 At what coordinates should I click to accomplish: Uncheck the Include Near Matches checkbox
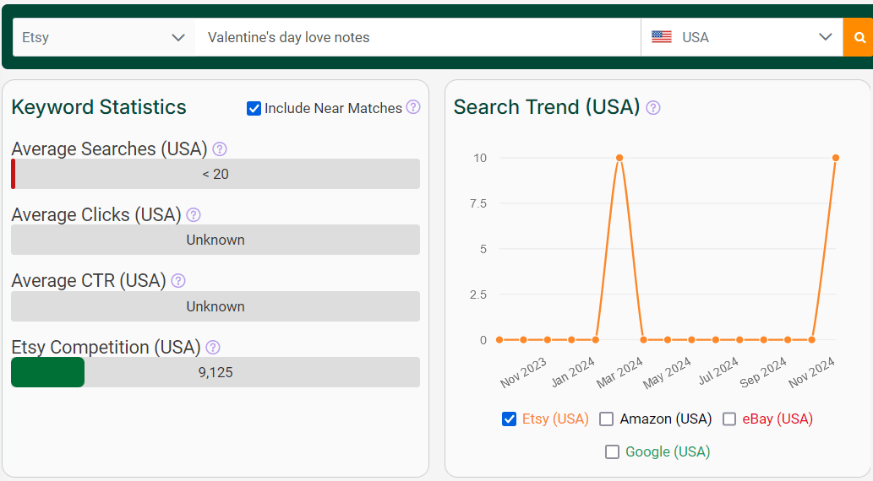254,108
